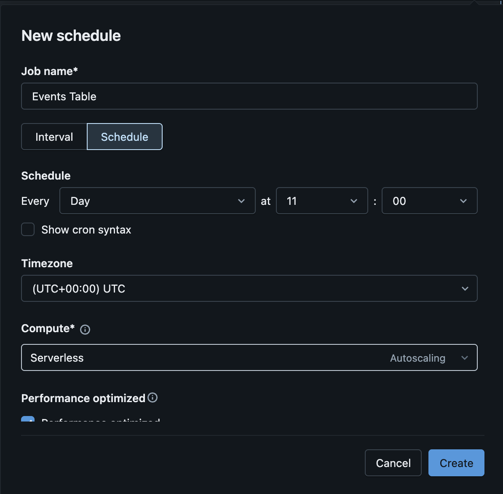Expand the Timezone UTC dropdown
This screenshot has width=503, height=494.
249,288
